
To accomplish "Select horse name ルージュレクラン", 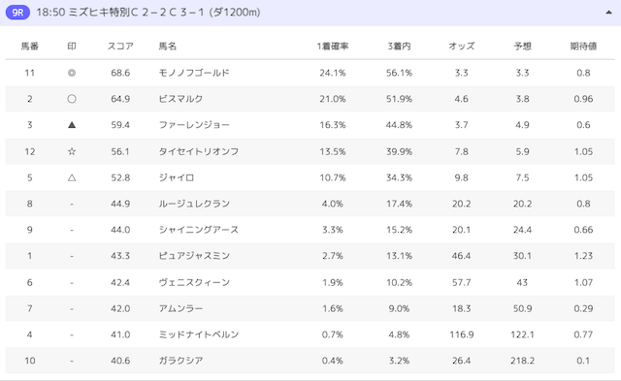I will 194,204.
